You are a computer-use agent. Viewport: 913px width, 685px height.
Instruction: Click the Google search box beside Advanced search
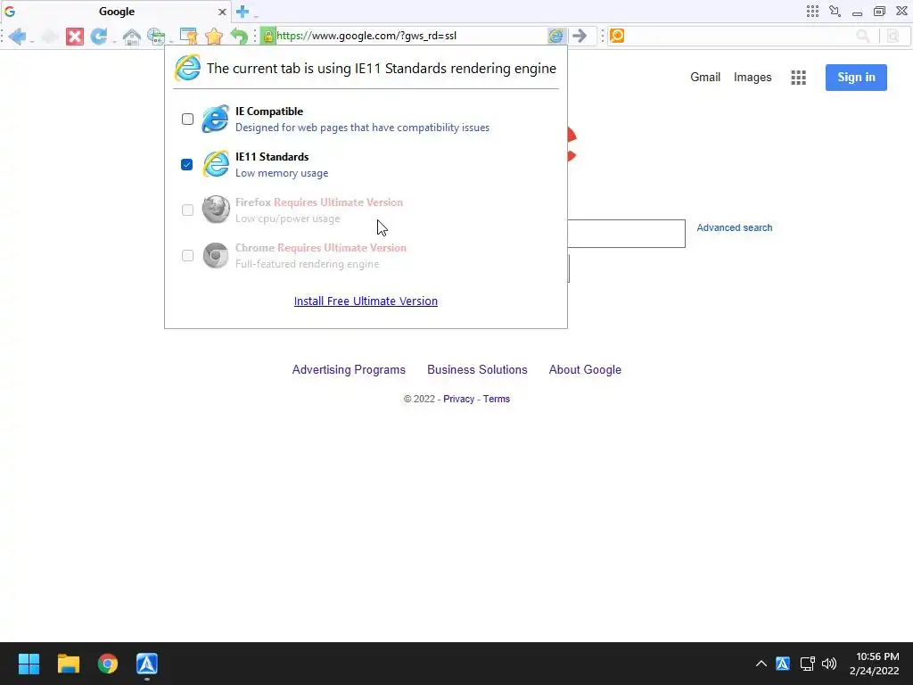coord(626,234)
